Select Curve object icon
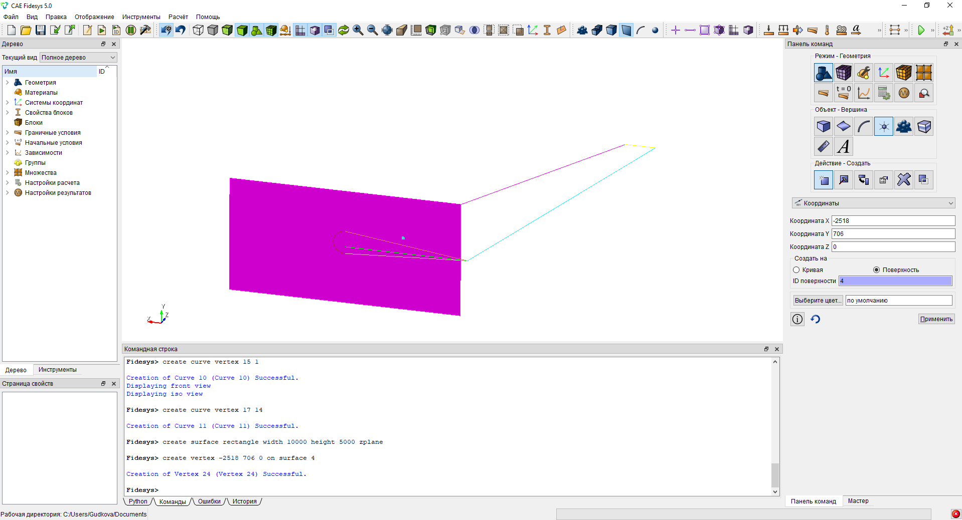The image size is (962, 520). point(864,126)
